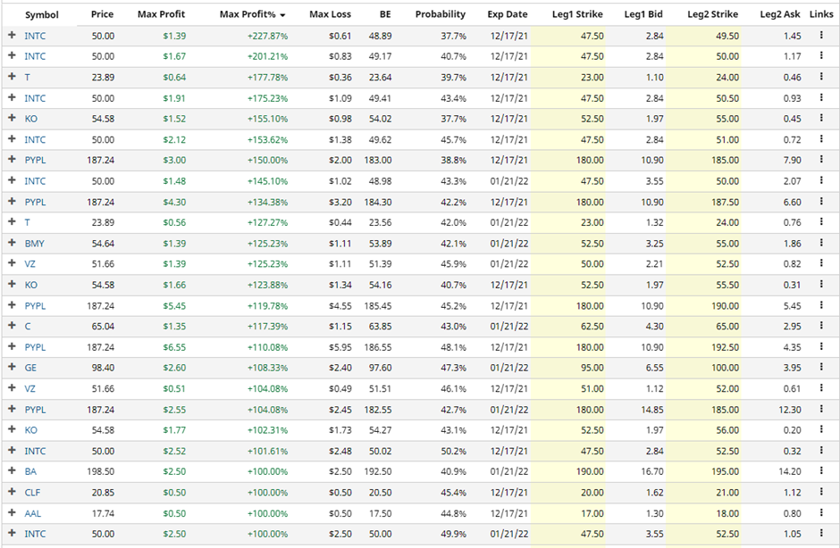
Task: Open links menu for PYPL row with +134.38%
Action: (820, 201)
